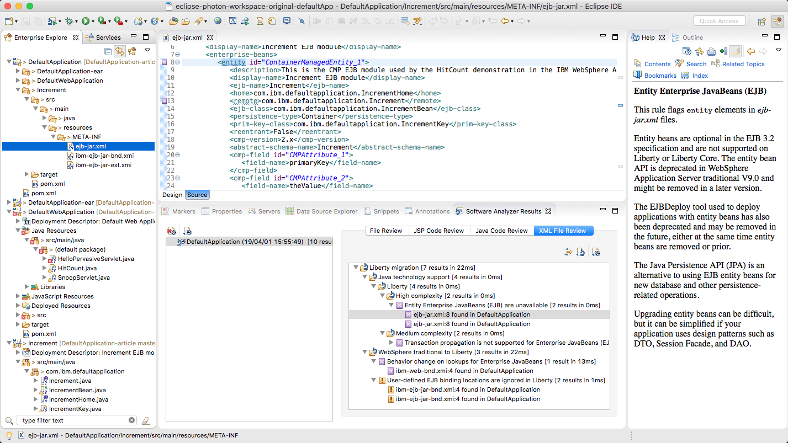
Task: Go back in the Help view
Action: (x=751, y=51)
